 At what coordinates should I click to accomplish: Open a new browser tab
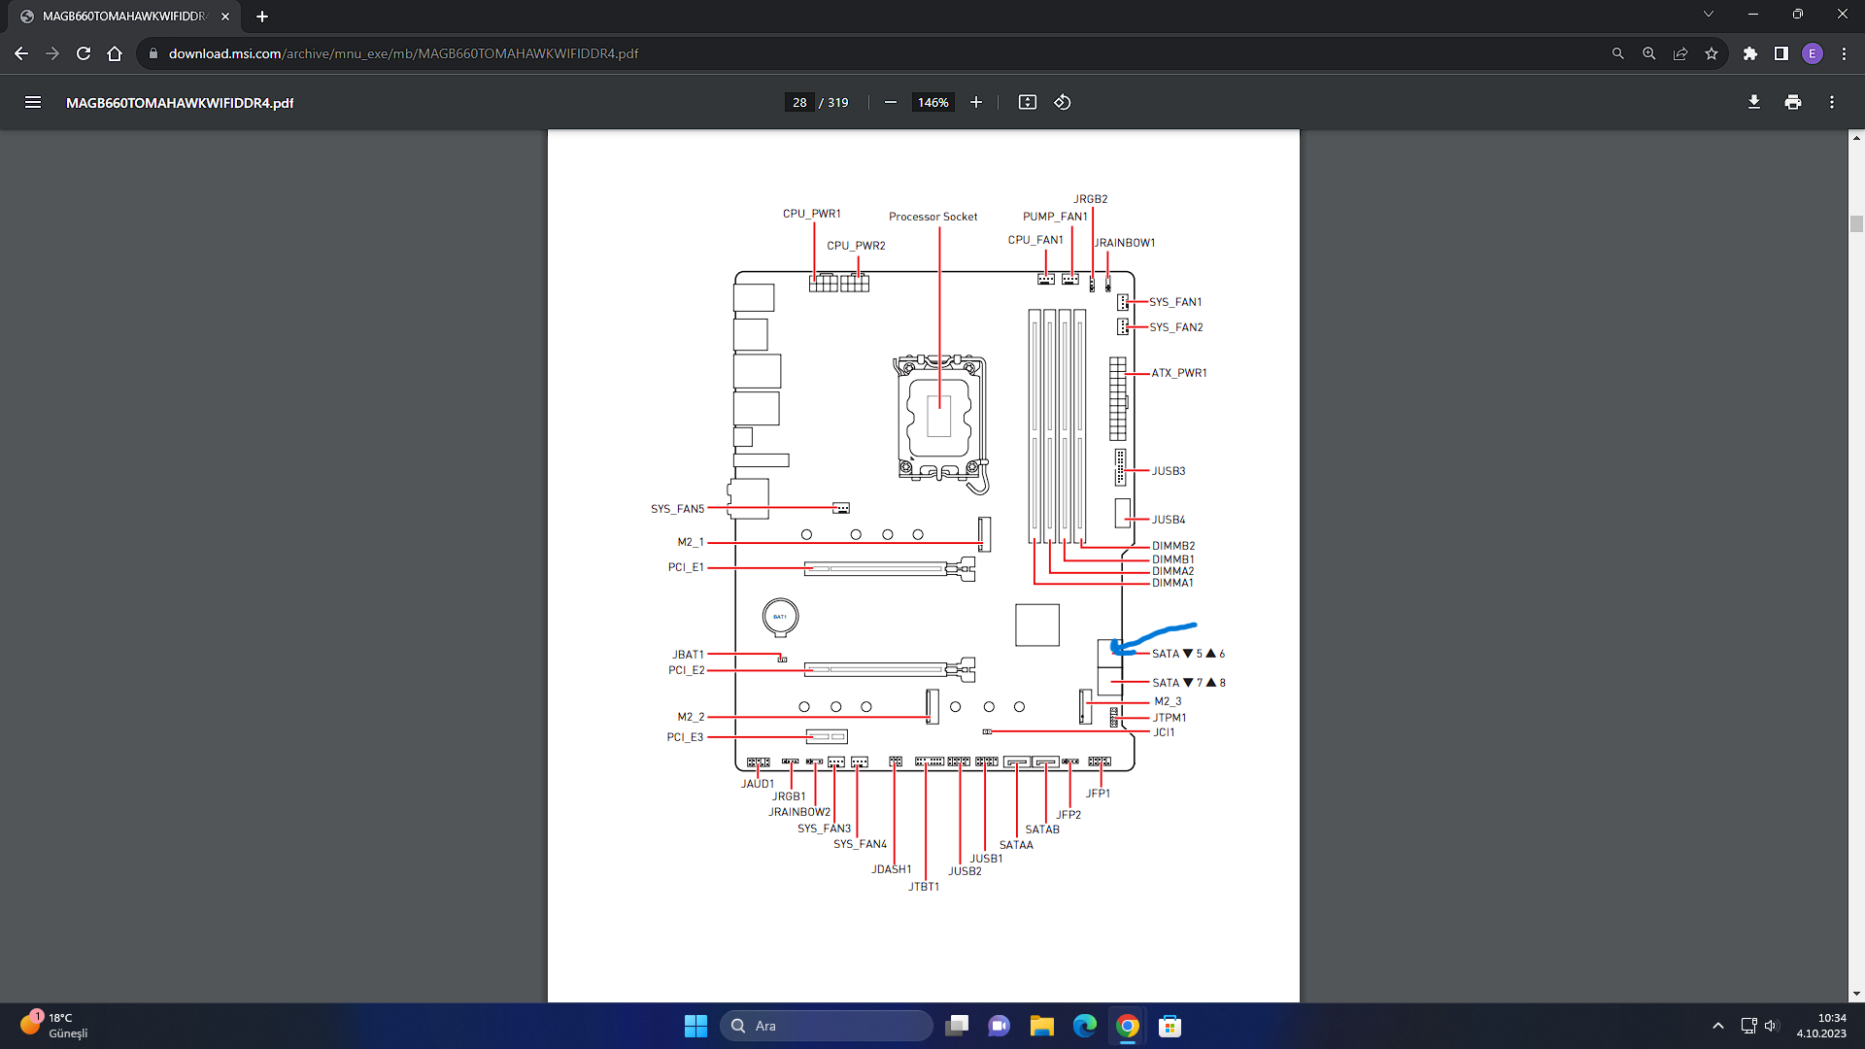262,17
